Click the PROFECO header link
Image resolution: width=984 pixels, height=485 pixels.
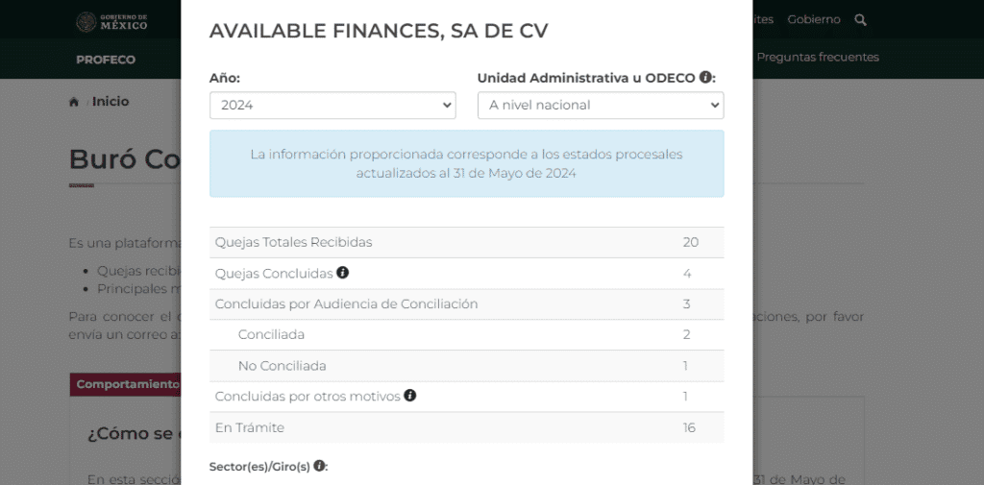106,60
